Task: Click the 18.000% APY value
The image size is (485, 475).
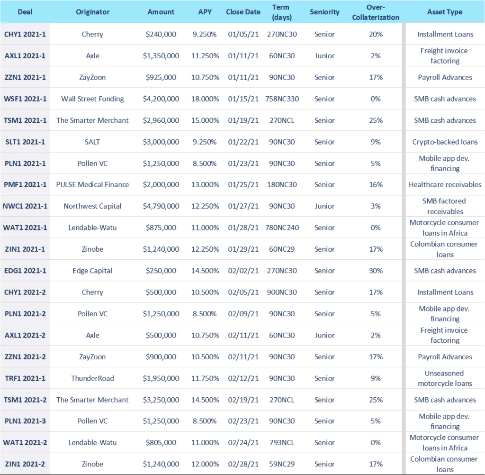Action: click(205, 99)
